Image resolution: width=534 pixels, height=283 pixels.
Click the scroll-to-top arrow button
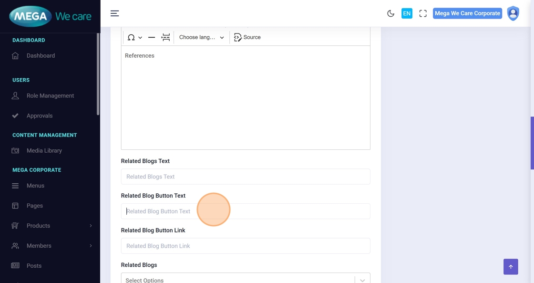511,267
